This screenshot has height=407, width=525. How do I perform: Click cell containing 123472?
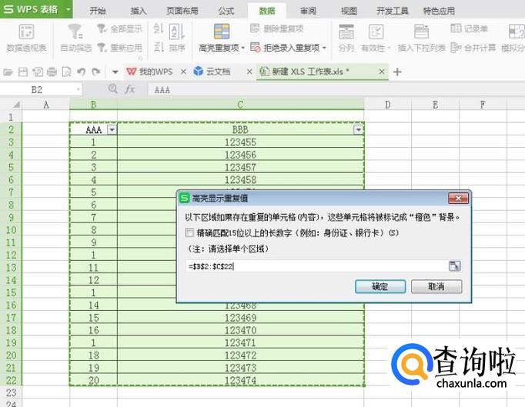coord(240,355)
